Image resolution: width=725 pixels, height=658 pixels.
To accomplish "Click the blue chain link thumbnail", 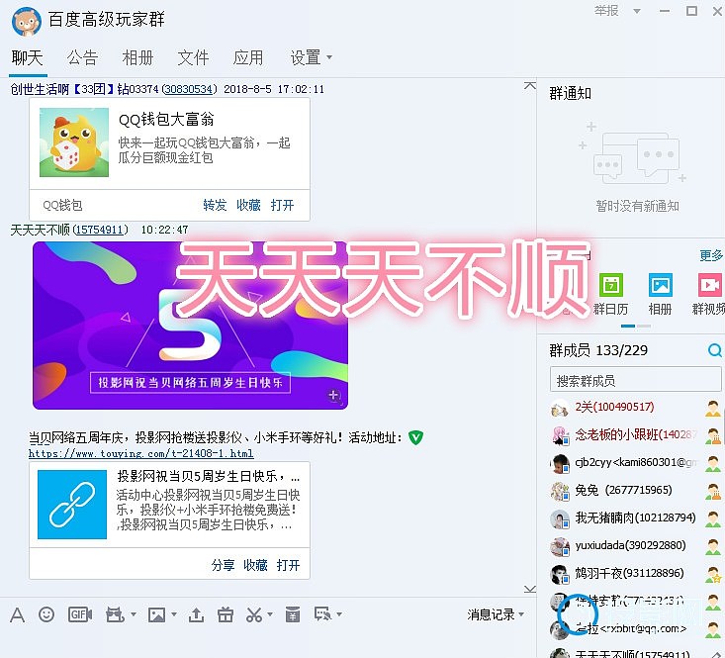I will (x=72, y=505).
